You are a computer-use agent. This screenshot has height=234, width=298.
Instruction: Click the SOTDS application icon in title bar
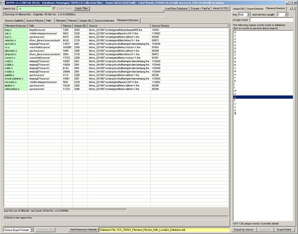coord(3,2)
